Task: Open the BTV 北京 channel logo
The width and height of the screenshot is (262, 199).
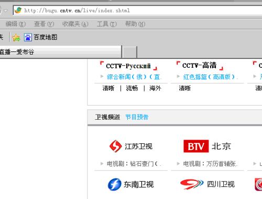Action: (207, 146)
